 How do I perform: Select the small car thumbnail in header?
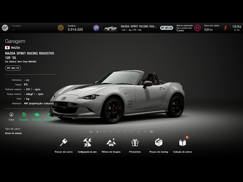click(110, 28)
